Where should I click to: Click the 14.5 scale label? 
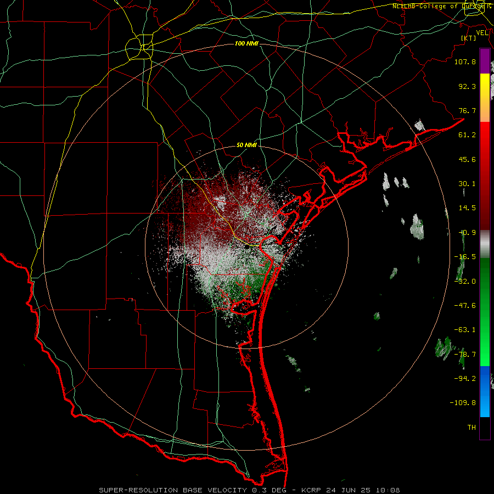467,208
